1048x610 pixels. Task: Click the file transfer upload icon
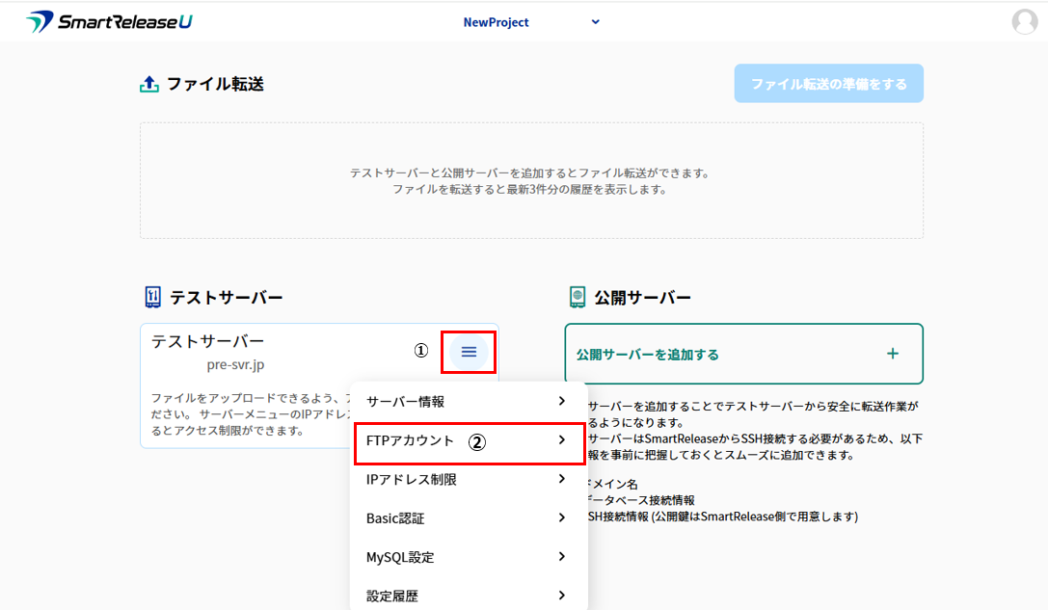149,85
